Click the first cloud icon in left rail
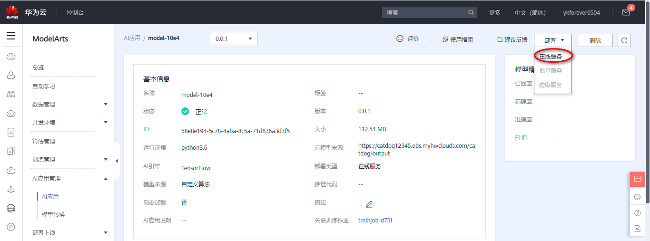 (x=11, y=57)
